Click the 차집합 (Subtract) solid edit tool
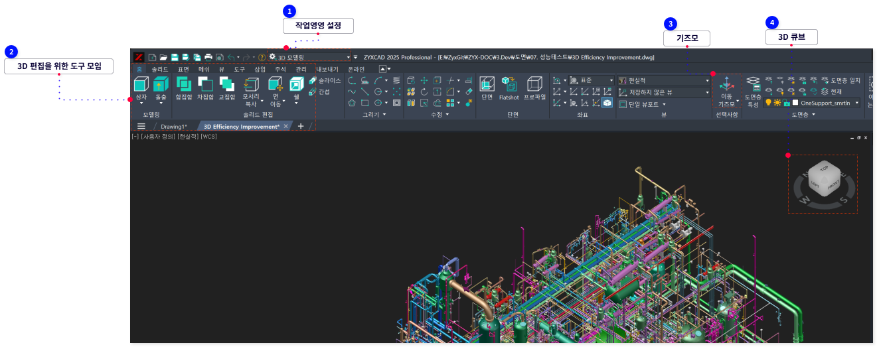Image resolution: width=879 pixels, height=349 pixels. coord(205,88)
